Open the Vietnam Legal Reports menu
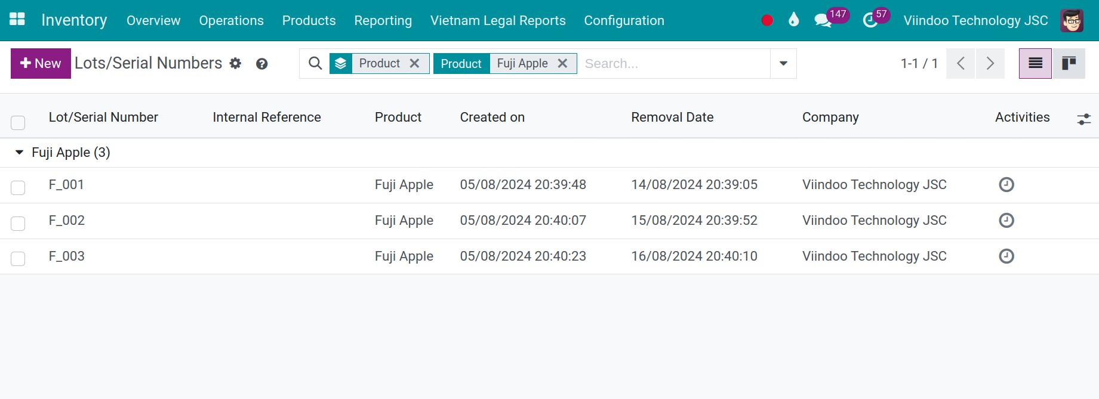Screen dimensions: 1099x399 (498, 20)
